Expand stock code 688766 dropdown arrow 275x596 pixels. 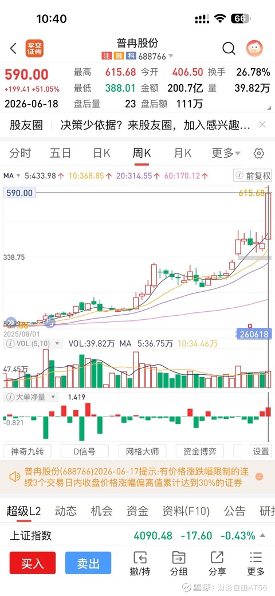pyautogui.click(x=171, y=56)
